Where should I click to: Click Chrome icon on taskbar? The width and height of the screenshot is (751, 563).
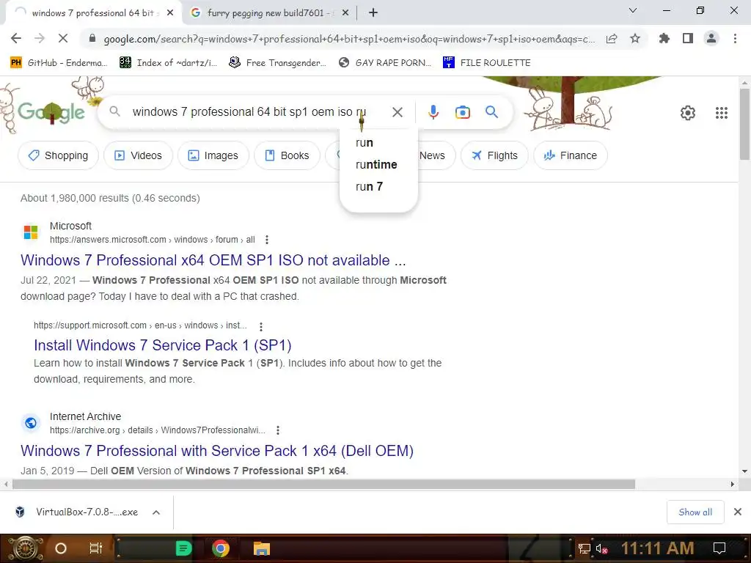[221, 548]
